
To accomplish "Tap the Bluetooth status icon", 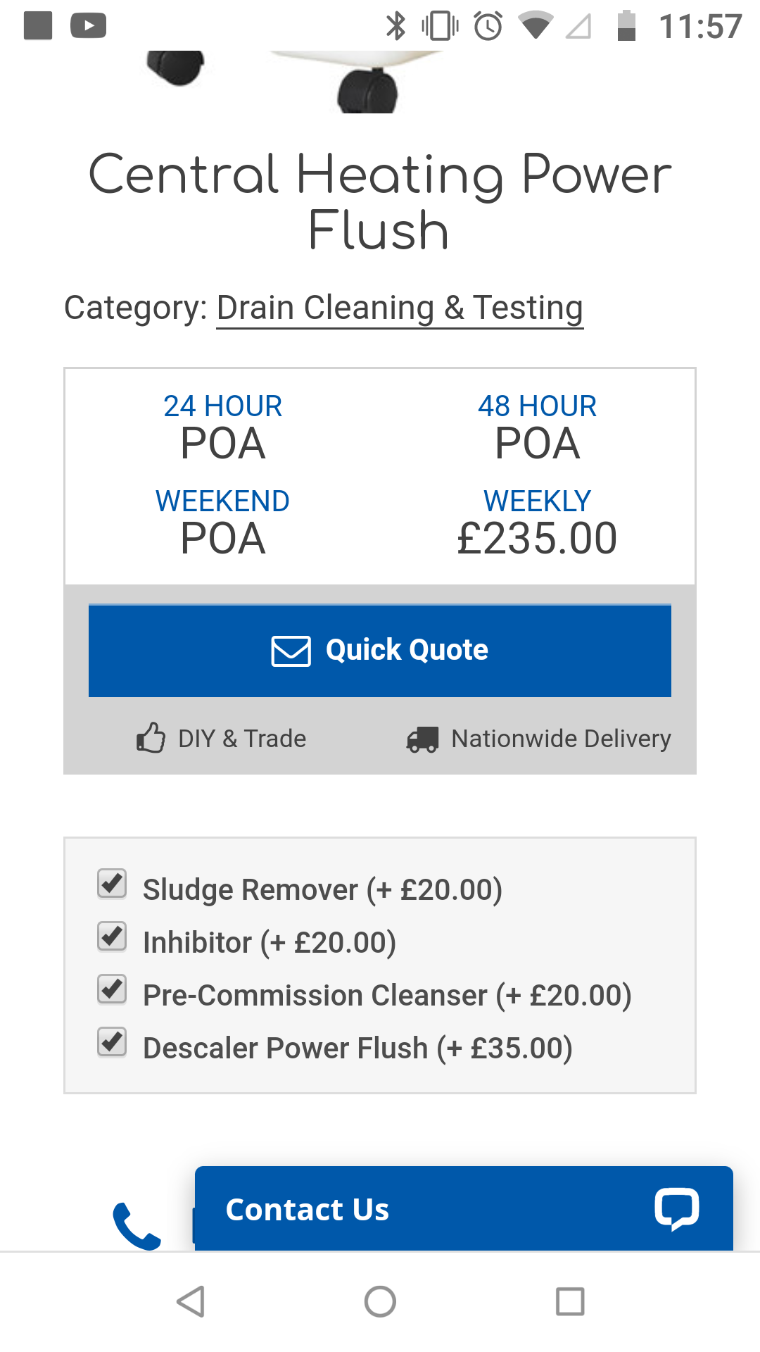I will tap(396, 26).
